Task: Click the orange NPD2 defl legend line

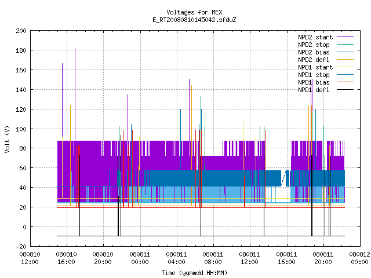Action: [345, 60]
